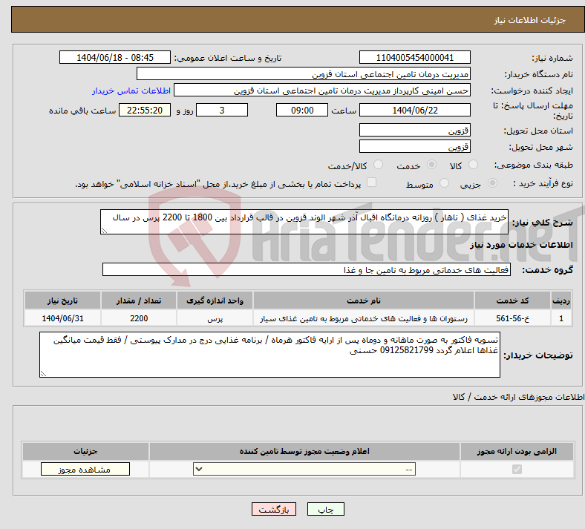Select the کالا/خدمت radio button
The height and width of the screenshot is (529, 585).
click(379, 165)
